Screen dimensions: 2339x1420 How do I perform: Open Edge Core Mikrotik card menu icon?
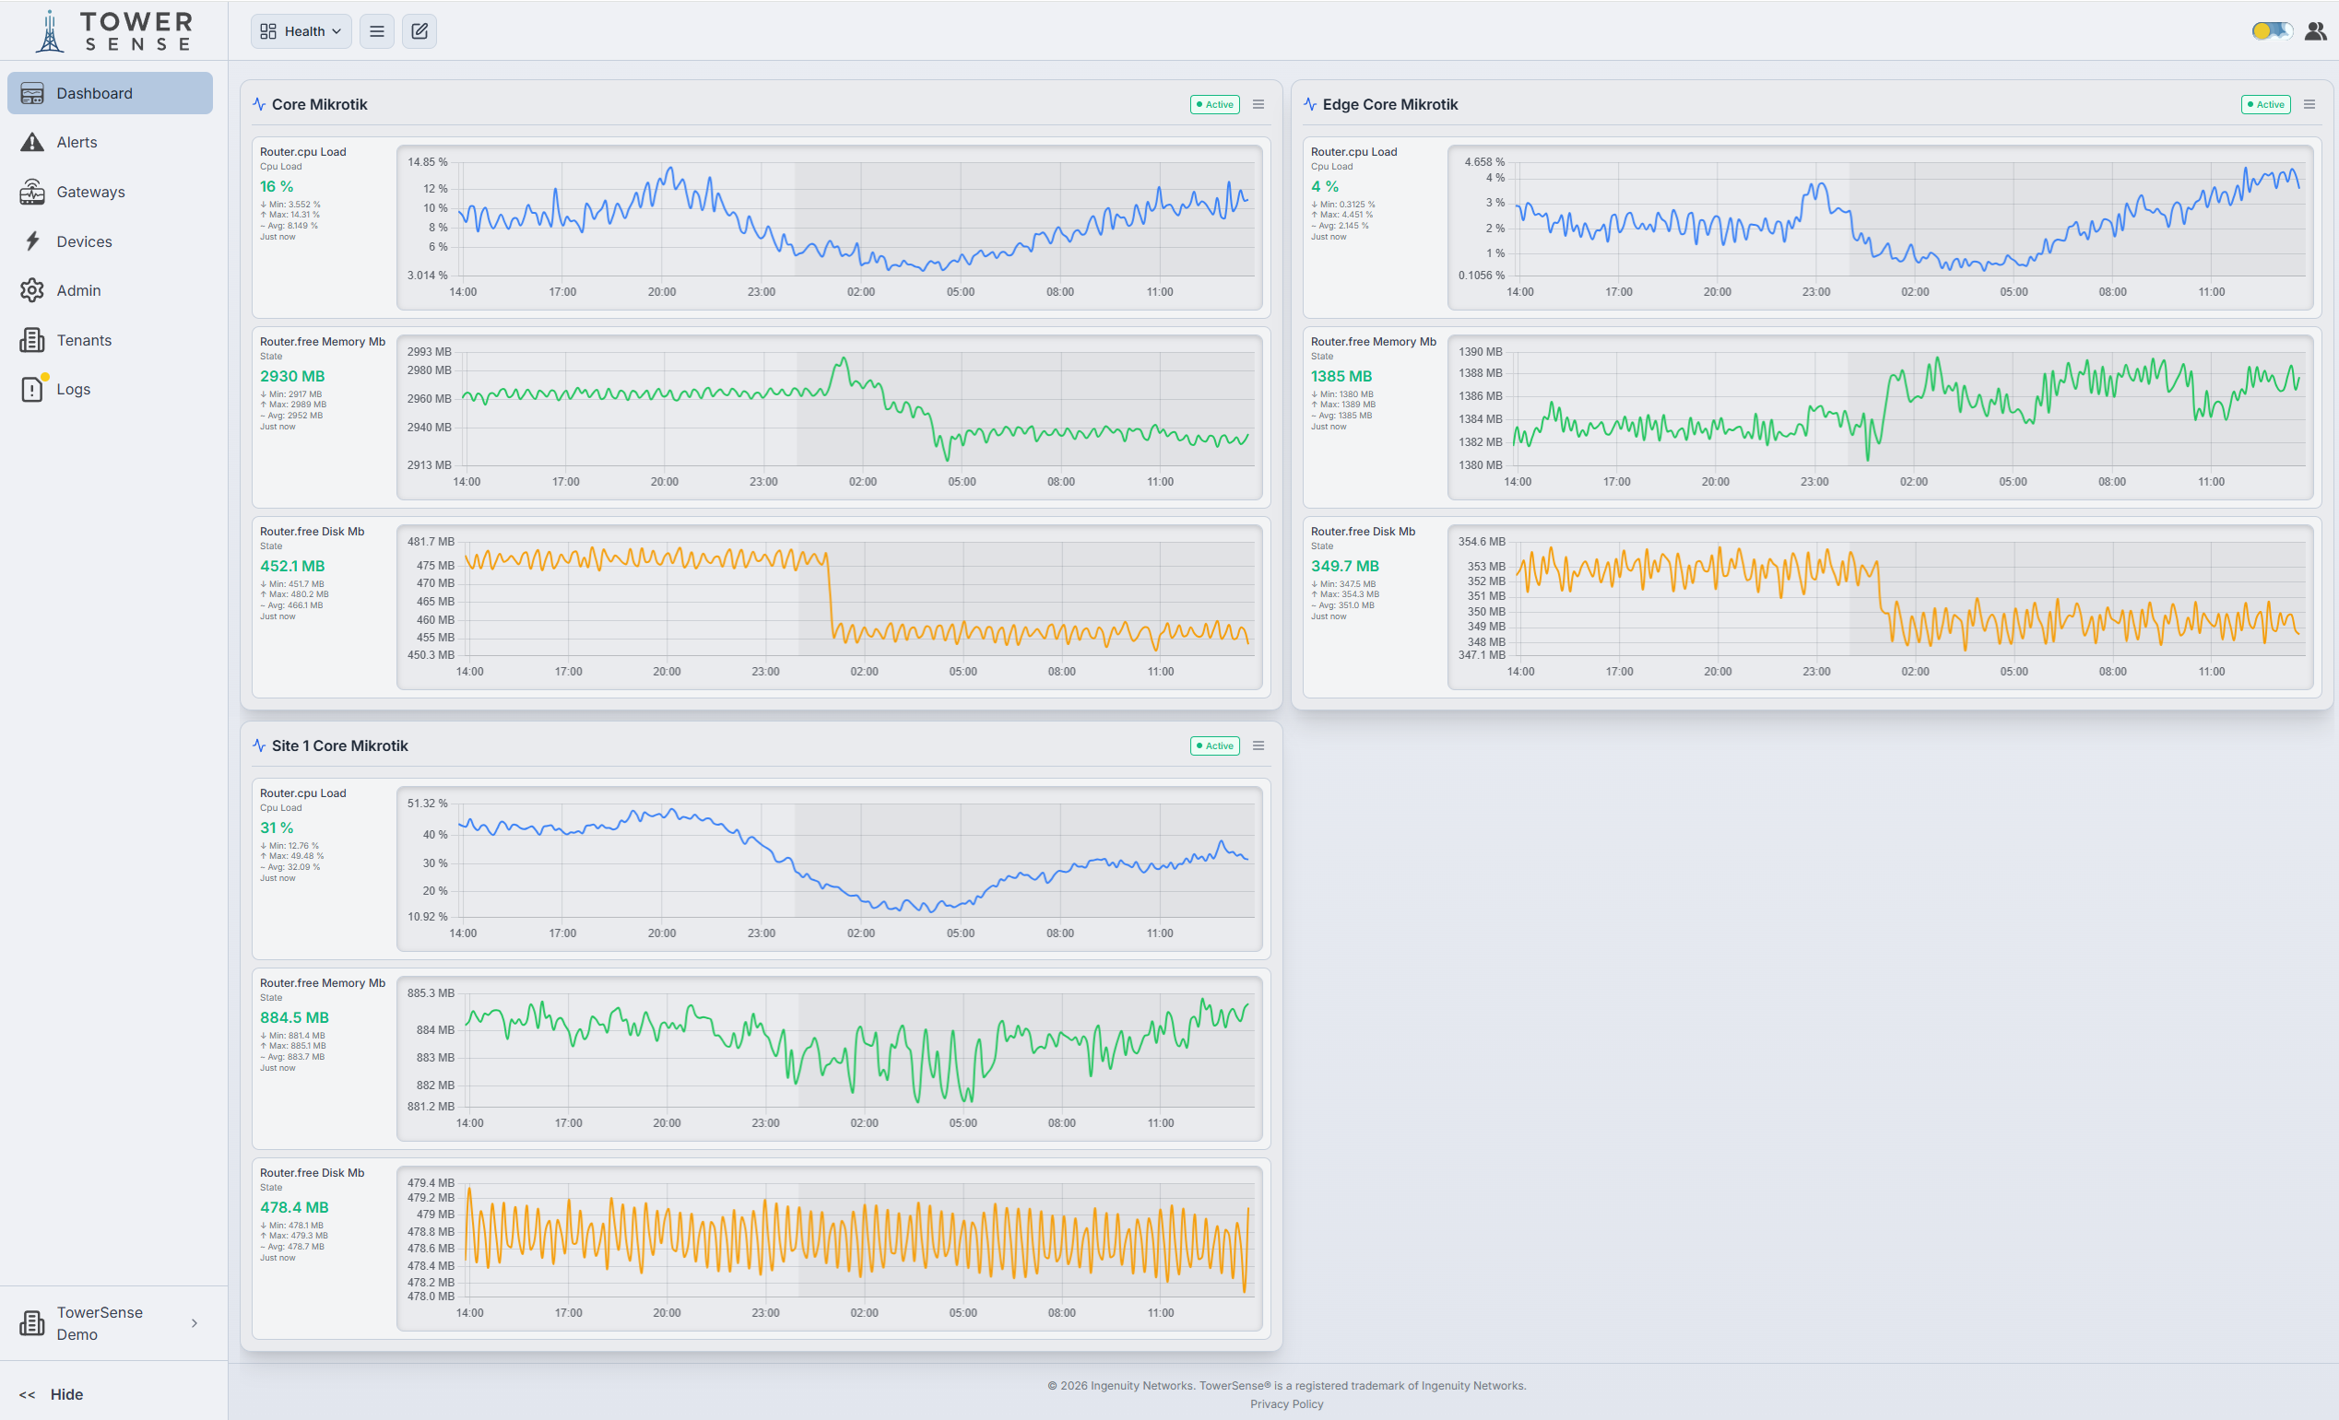tap(2309, 104)
